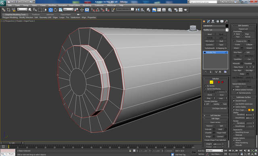This screenshot has height=156, width=258.
Task: Click the Rectangular Selection Region icon
Action: (40, 10)
